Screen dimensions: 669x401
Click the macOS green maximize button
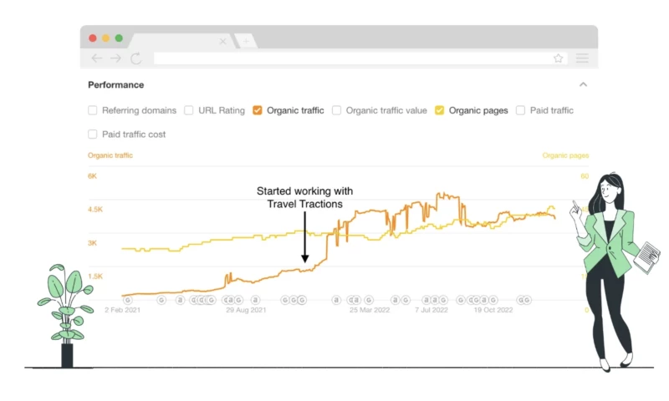(x=119, y=38)
